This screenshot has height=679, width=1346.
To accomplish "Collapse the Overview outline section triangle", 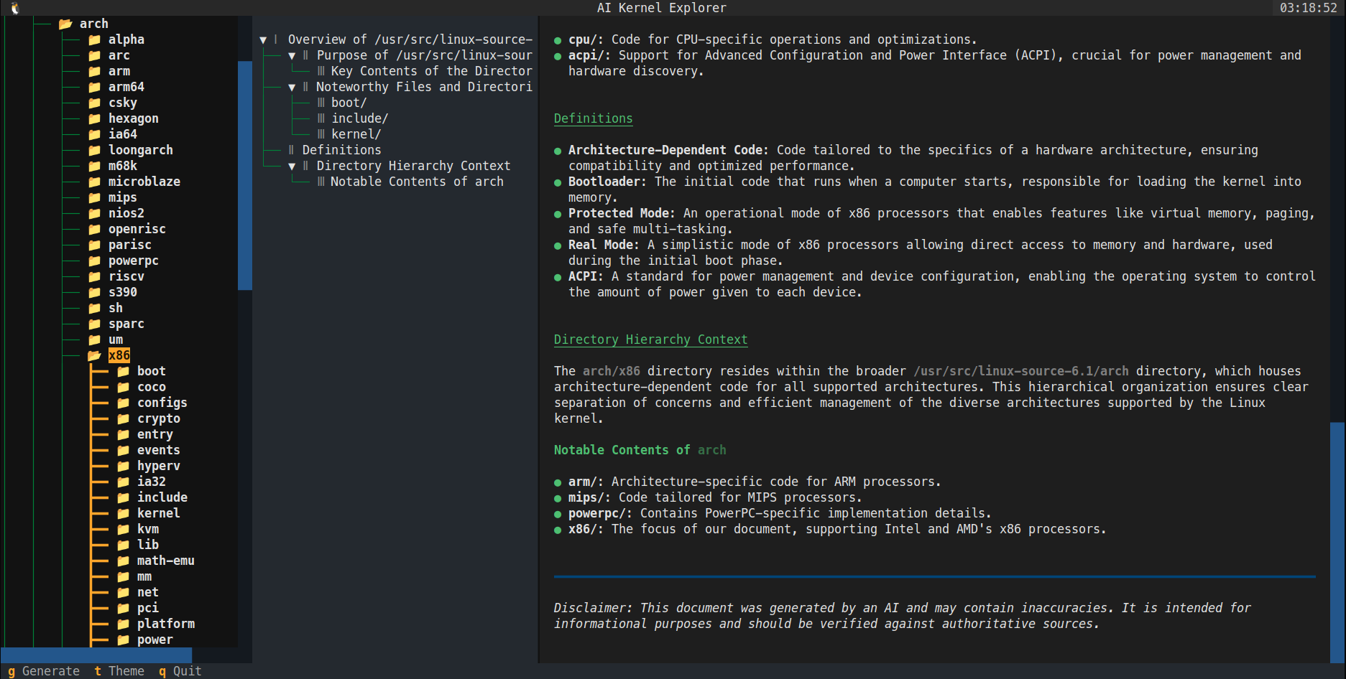I will [x=263, y=39].
